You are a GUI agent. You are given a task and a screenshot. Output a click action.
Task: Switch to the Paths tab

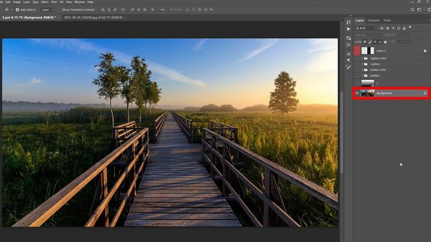pyautogui.click(x=387, y=20)
